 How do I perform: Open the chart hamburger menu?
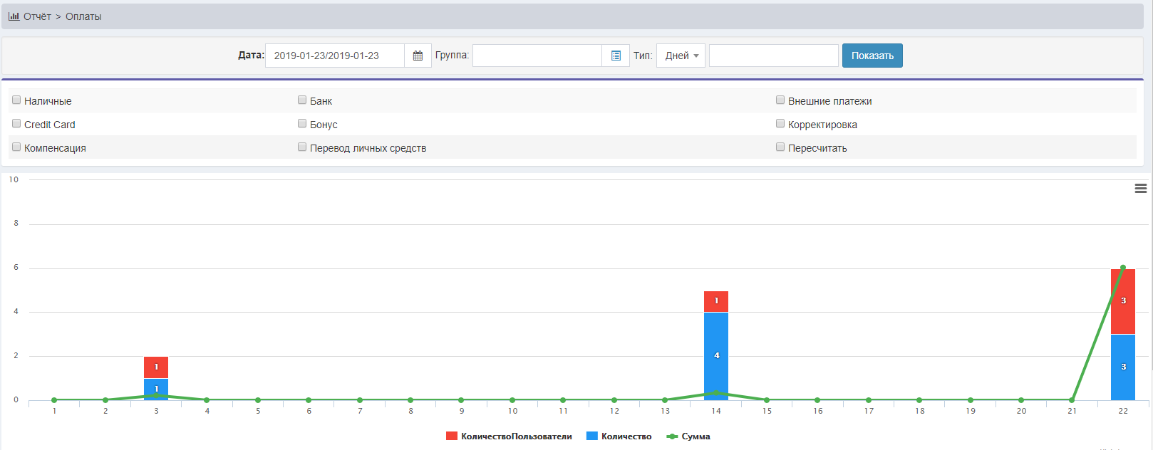(x=1140, y=189)
